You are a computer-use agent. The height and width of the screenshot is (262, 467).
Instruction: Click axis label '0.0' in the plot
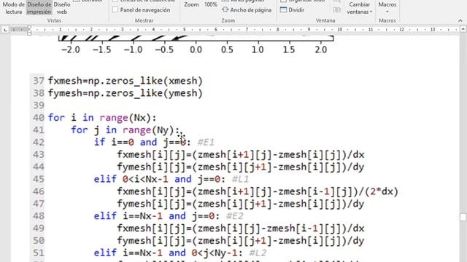tap(196, 49)
